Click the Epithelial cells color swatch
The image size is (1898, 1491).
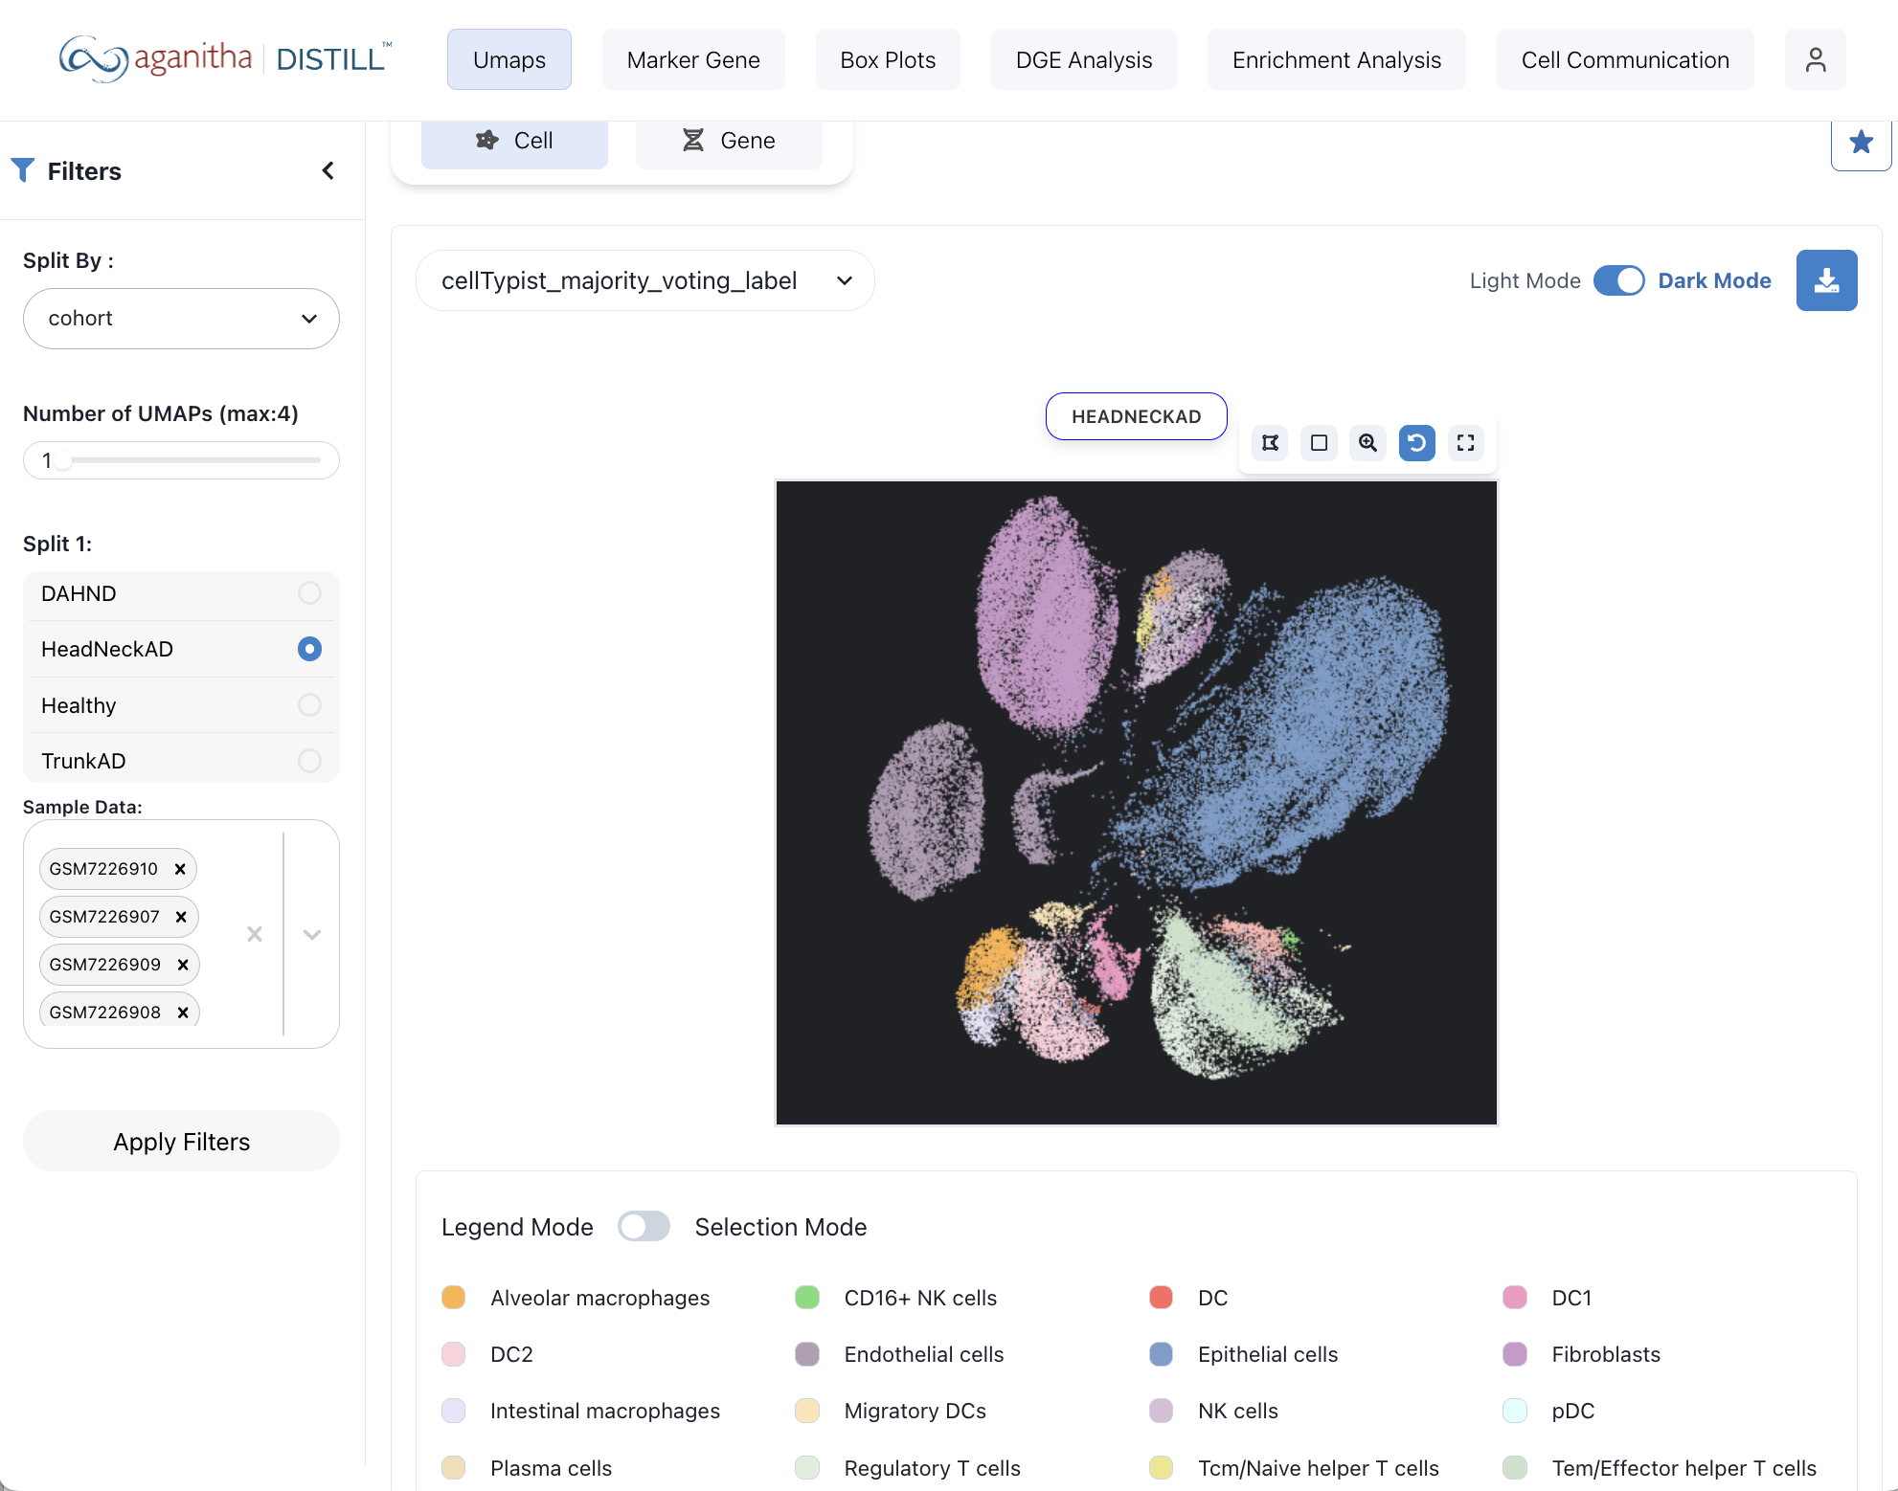tap(1161, 1354)
